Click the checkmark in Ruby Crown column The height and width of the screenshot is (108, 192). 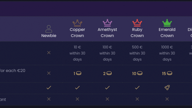click(137, 88)
